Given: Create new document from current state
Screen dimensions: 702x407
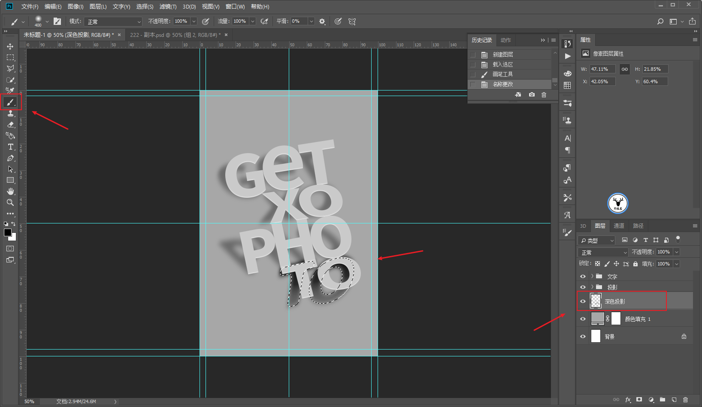Looking at the screenshot, I should 518,94.
